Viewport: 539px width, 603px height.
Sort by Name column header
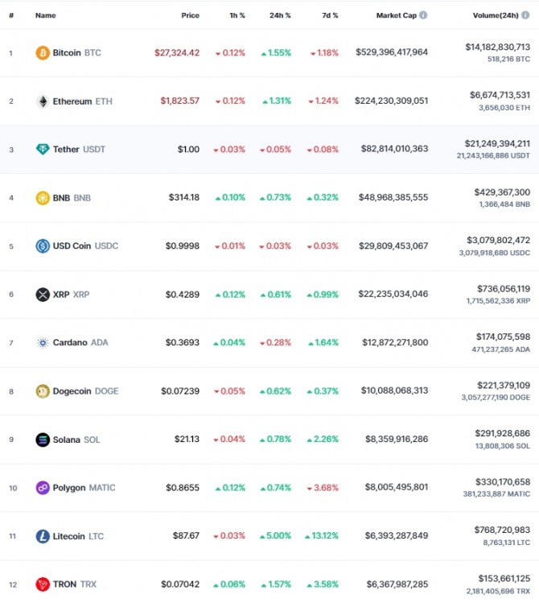coord(45,15)
